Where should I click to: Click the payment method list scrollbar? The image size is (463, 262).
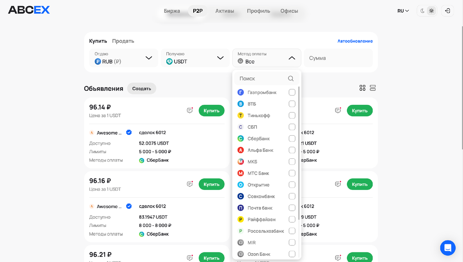click(x=299, y=154)
